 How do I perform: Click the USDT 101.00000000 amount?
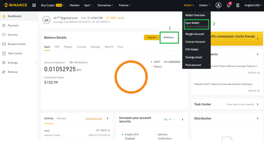172,62
